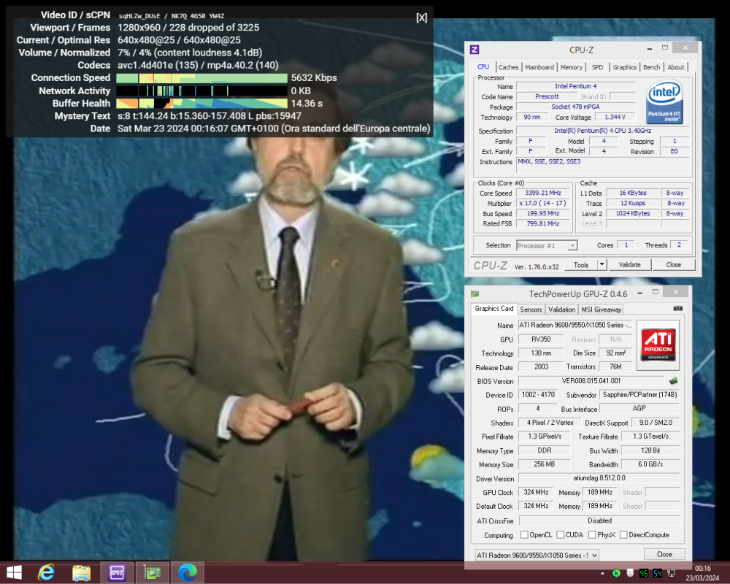Viewport: 730px width, 584px height.
Task: Switch to the Caches tab
Action: tap(508, 66)
